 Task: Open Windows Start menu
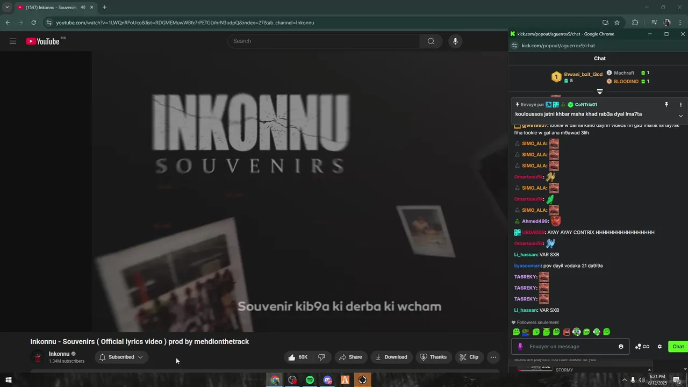pos(8,380)
